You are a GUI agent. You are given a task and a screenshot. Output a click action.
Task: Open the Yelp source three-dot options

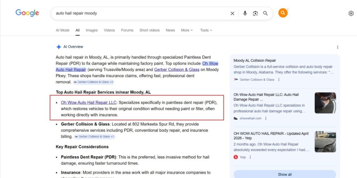coord(250,157)
